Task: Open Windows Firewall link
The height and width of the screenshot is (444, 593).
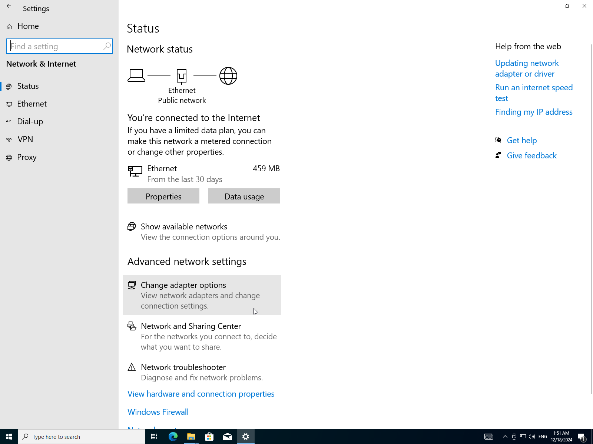Action: 158,412
